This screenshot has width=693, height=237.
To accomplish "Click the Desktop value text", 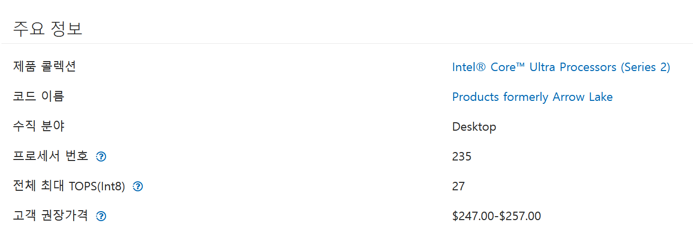I will click(x=474, y=127).
